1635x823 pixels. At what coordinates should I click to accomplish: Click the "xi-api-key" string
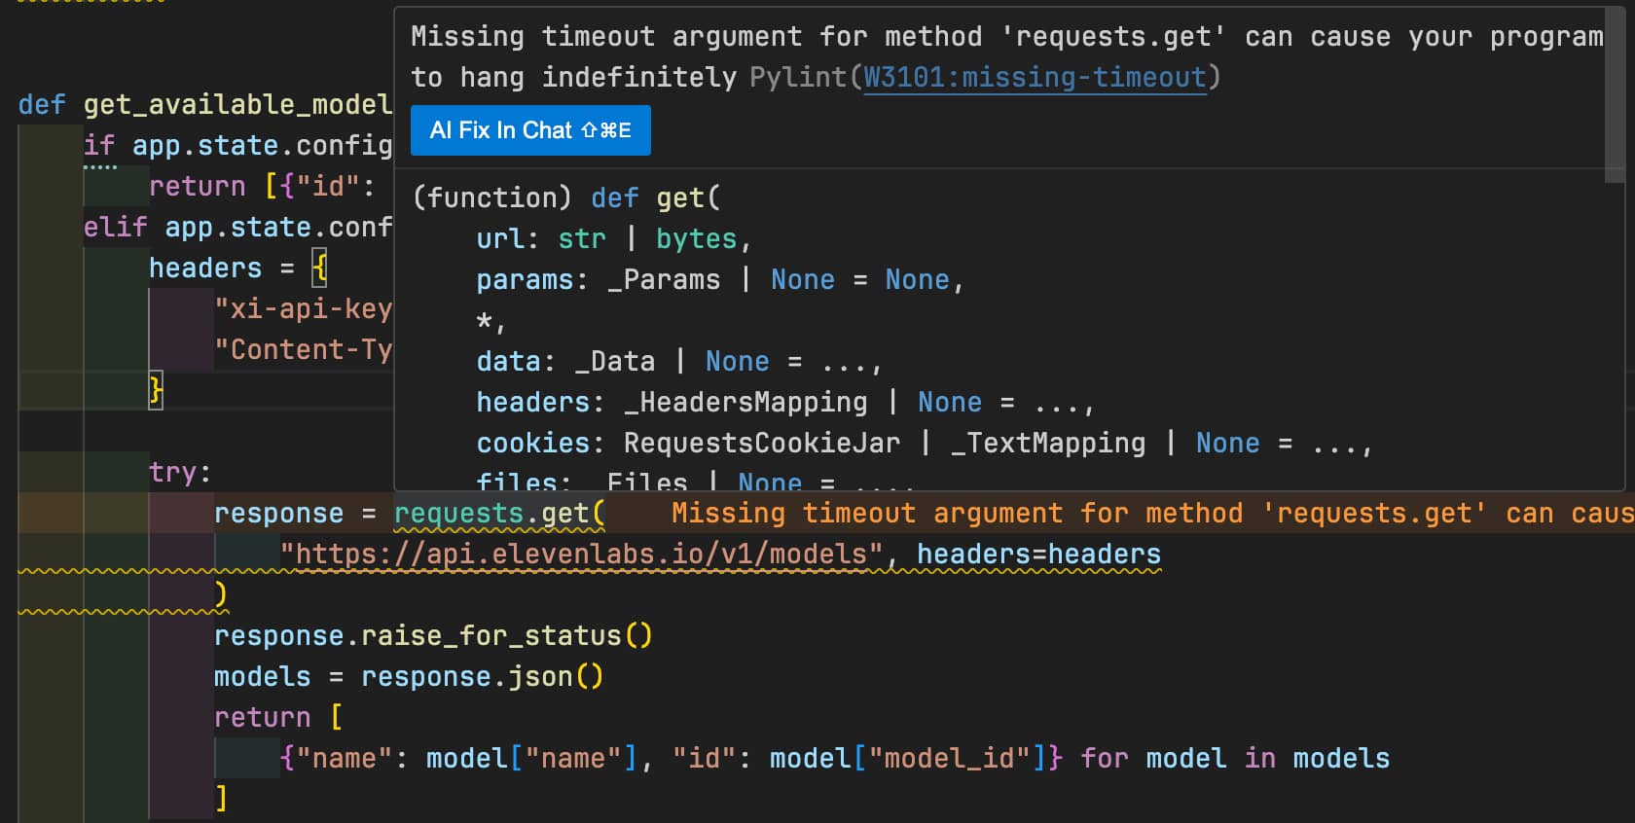[x=303, y=308]
